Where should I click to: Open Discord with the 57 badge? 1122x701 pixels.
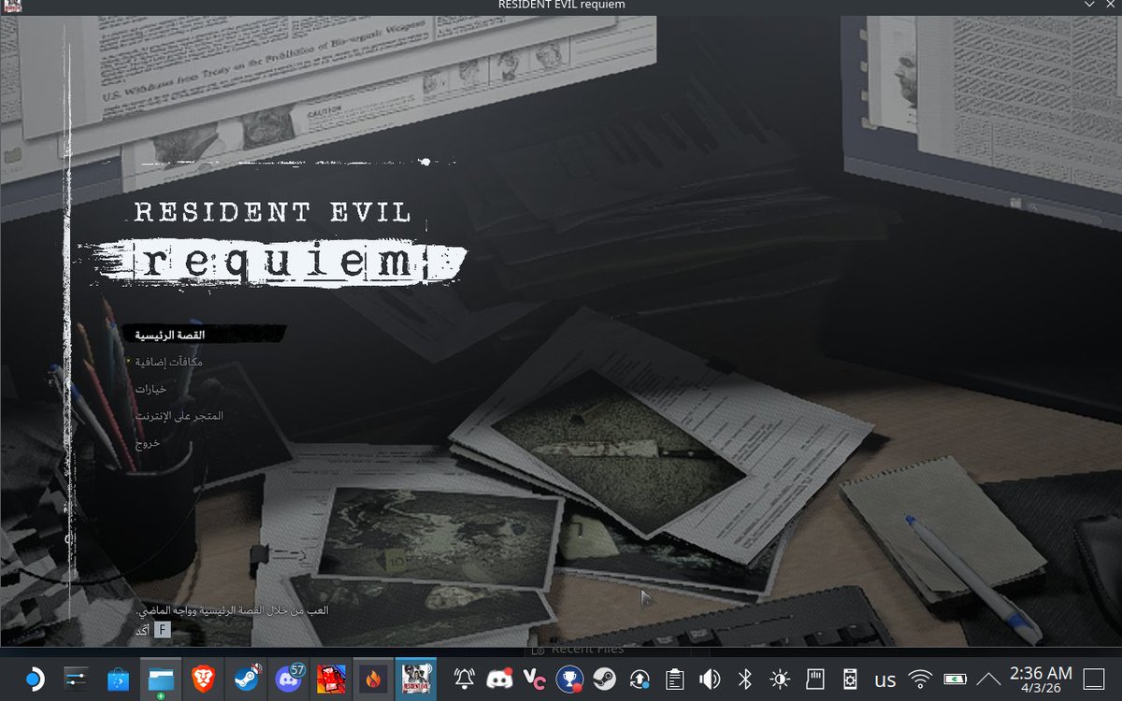(290, 678)
